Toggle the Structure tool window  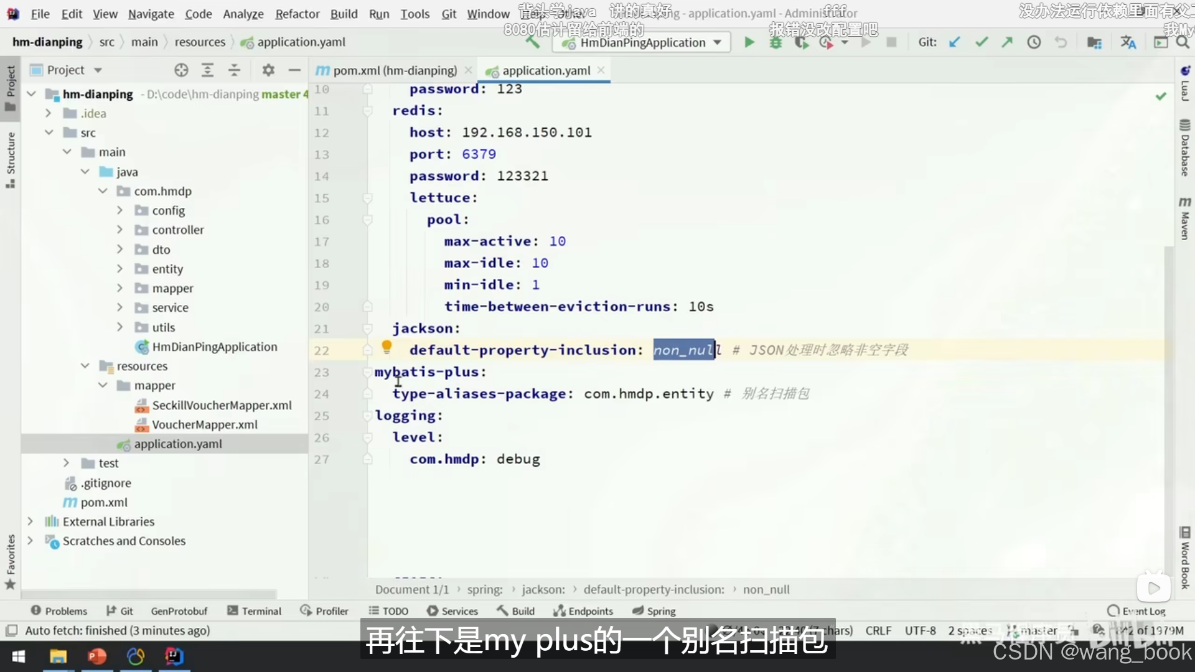tap(11, 159)
